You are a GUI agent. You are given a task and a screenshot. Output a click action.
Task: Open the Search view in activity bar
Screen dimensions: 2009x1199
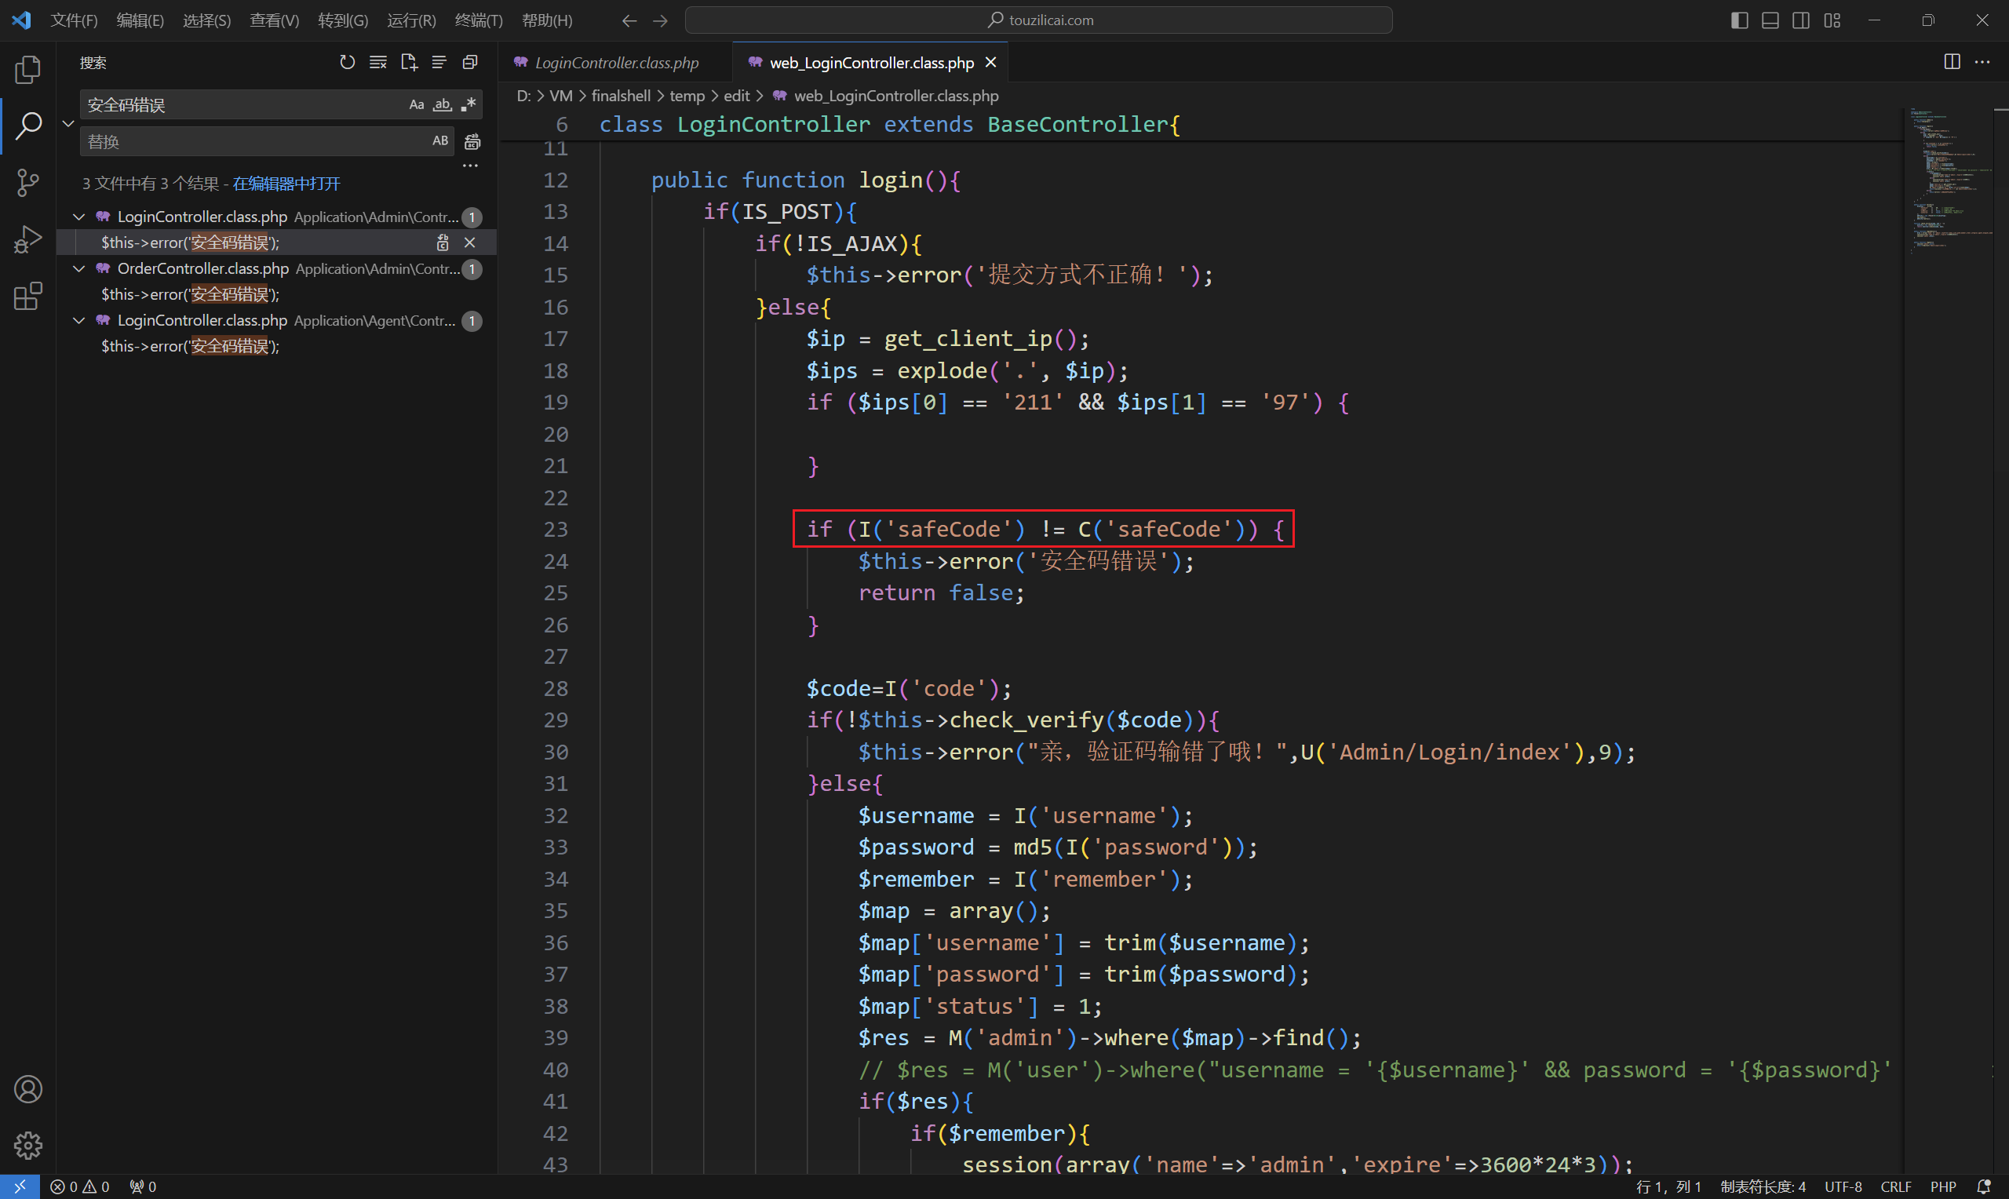tap(28, 126)
